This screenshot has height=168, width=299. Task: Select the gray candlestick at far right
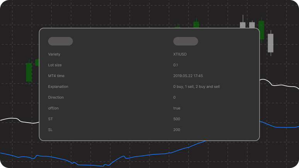tap(270, 43)
